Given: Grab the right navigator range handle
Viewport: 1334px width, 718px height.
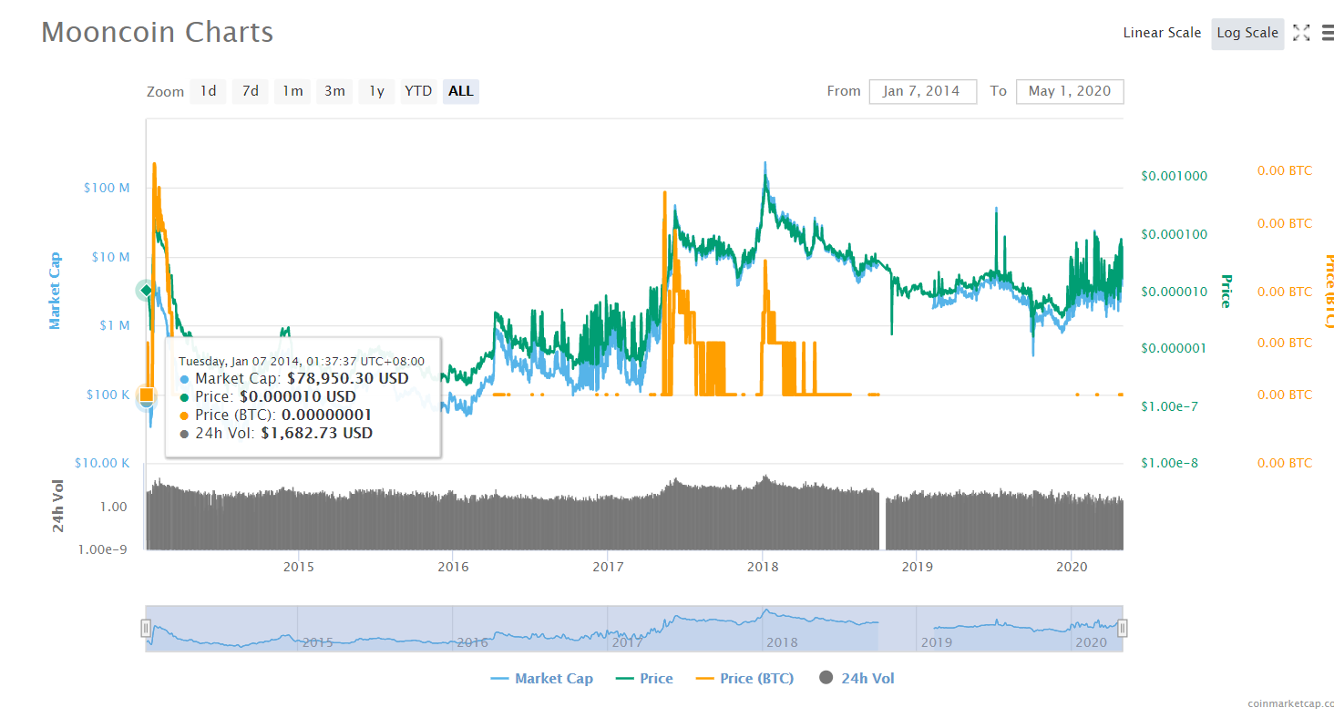Looking at the screenshot, I should tap(1123, 628).
